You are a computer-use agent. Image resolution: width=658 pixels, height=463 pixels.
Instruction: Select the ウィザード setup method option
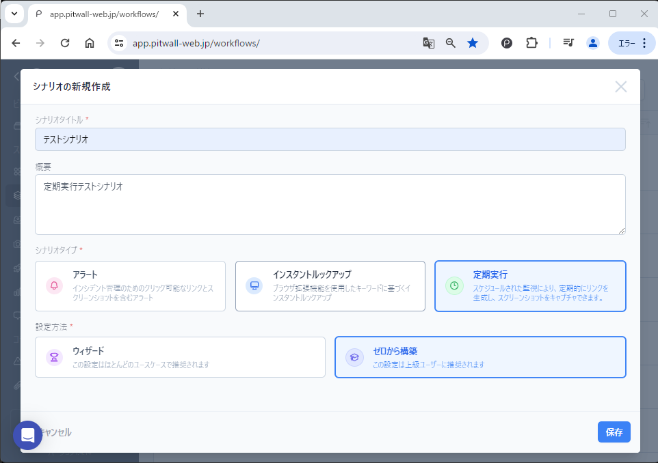click(180, 357)
